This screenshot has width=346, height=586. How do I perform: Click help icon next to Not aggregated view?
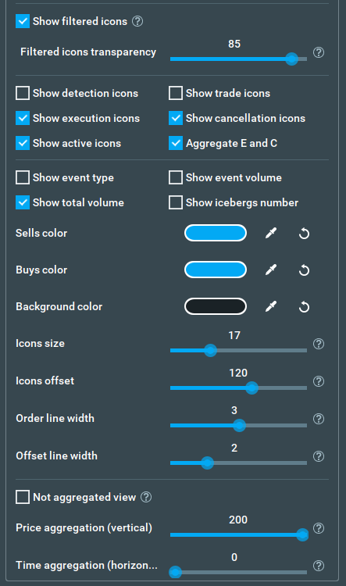pos(146,497)
